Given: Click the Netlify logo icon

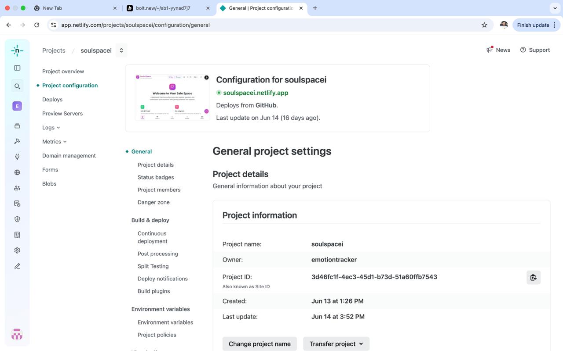Looking at the screenshot, I should point(17,50).
